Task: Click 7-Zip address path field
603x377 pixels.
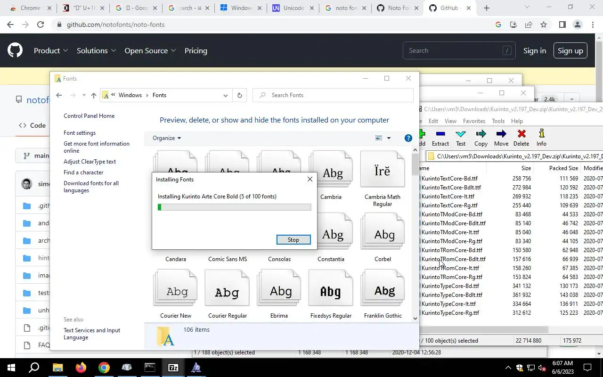Action: (x=514, y=156)
